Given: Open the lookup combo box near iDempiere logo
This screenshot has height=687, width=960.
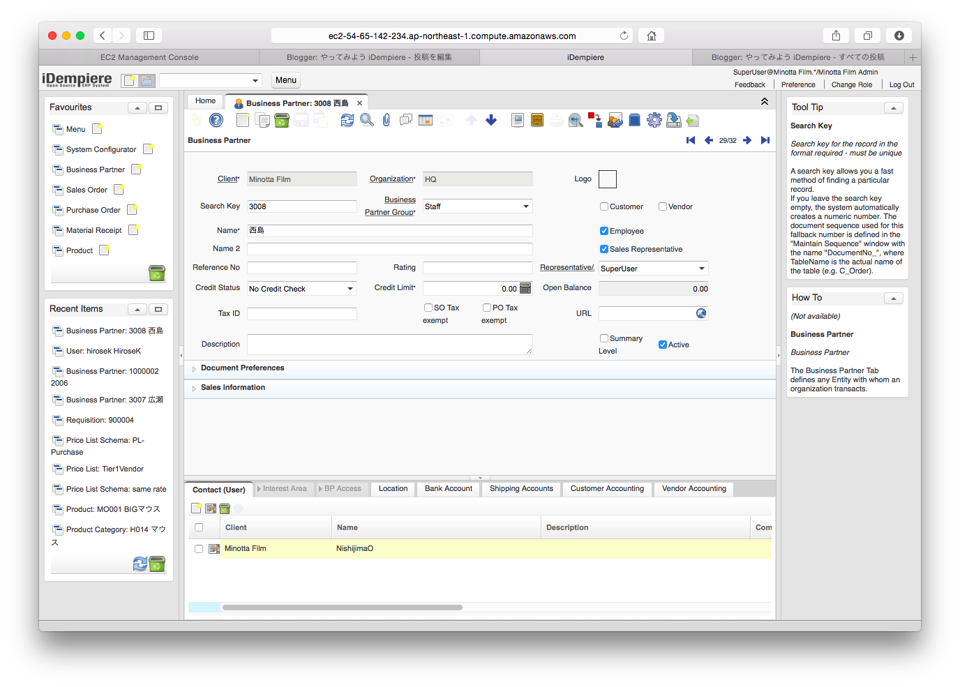Looking at the screenshot, I should pyautogui.click(x=211, y=80).
